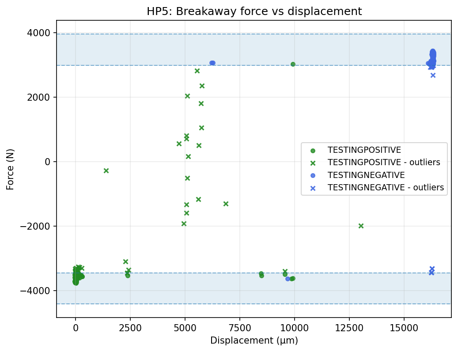The width and height of the screenshot is (458, 352).
Task: Click the blue X outliers legend marker
Action: 313,188
